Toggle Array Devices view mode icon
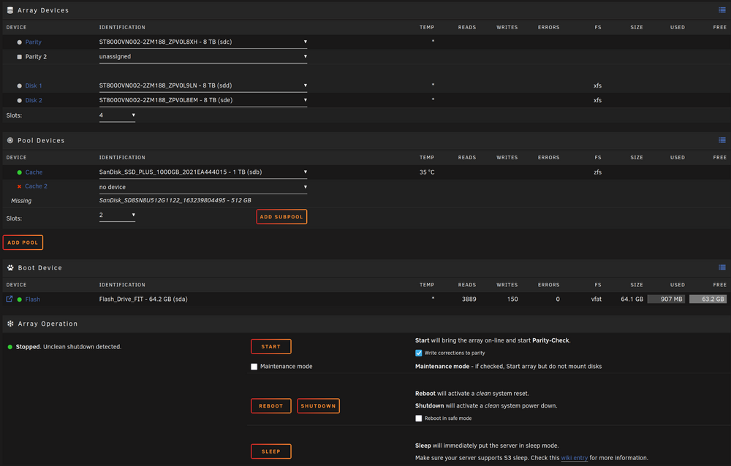 [x=721, y=9]
